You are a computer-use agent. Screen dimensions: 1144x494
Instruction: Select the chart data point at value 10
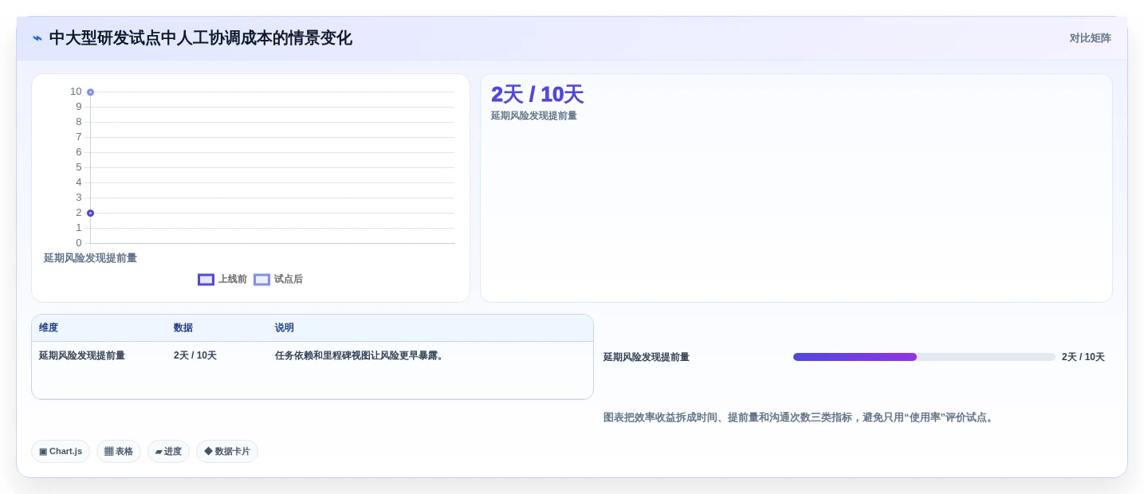[x=90, y=92]
